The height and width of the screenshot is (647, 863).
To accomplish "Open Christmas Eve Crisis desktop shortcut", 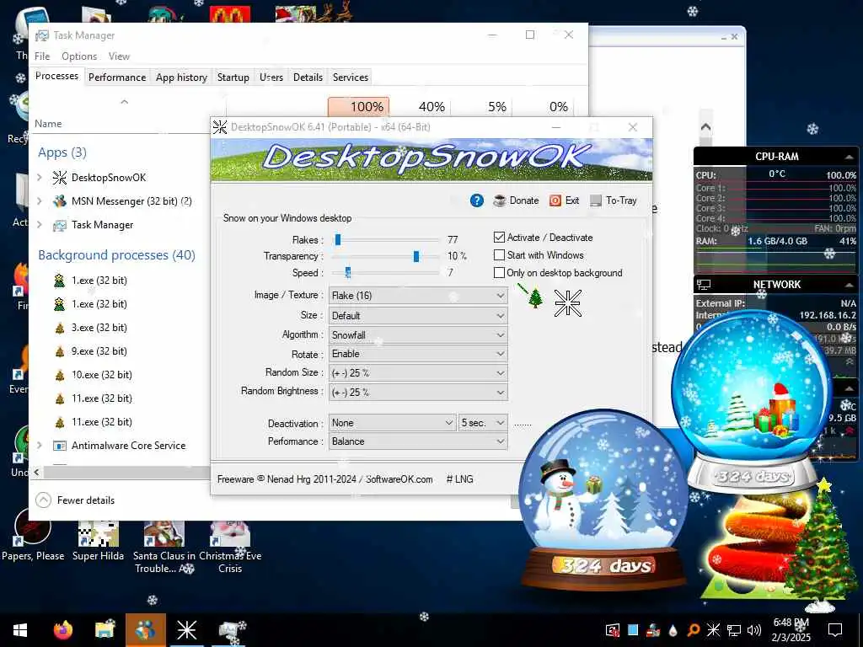I will point(230,548).
